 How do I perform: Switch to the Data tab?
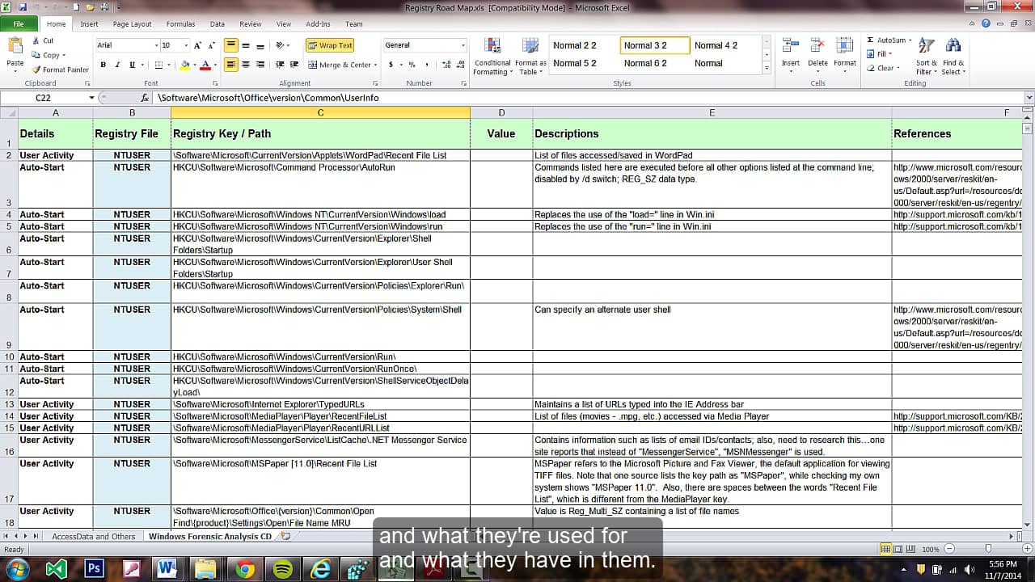[218, 24]
